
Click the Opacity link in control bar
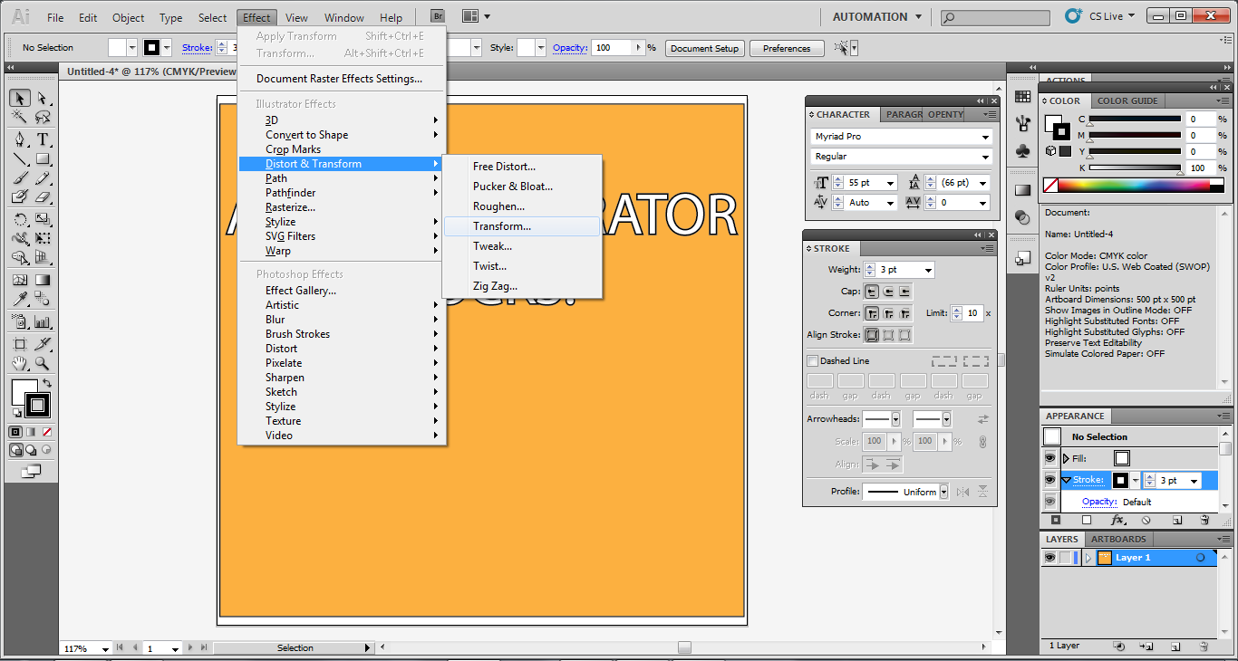tap(570, 48)
